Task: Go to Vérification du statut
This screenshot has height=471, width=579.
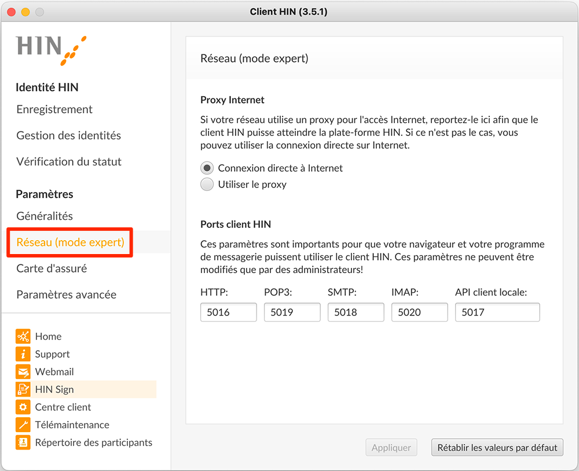Action: (69, 161)
